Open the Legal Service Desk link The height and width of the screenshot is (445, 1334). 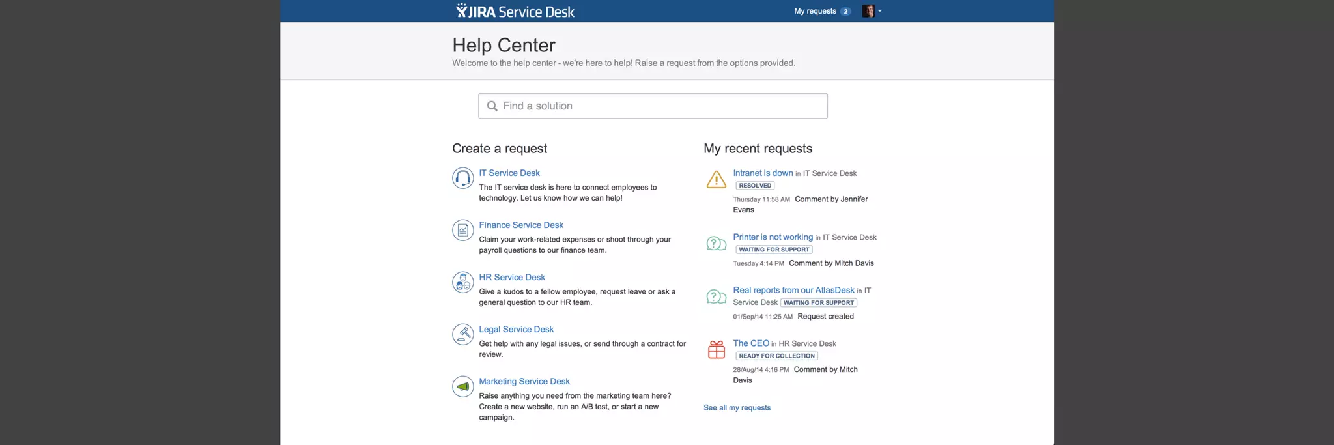coord(517,329)
